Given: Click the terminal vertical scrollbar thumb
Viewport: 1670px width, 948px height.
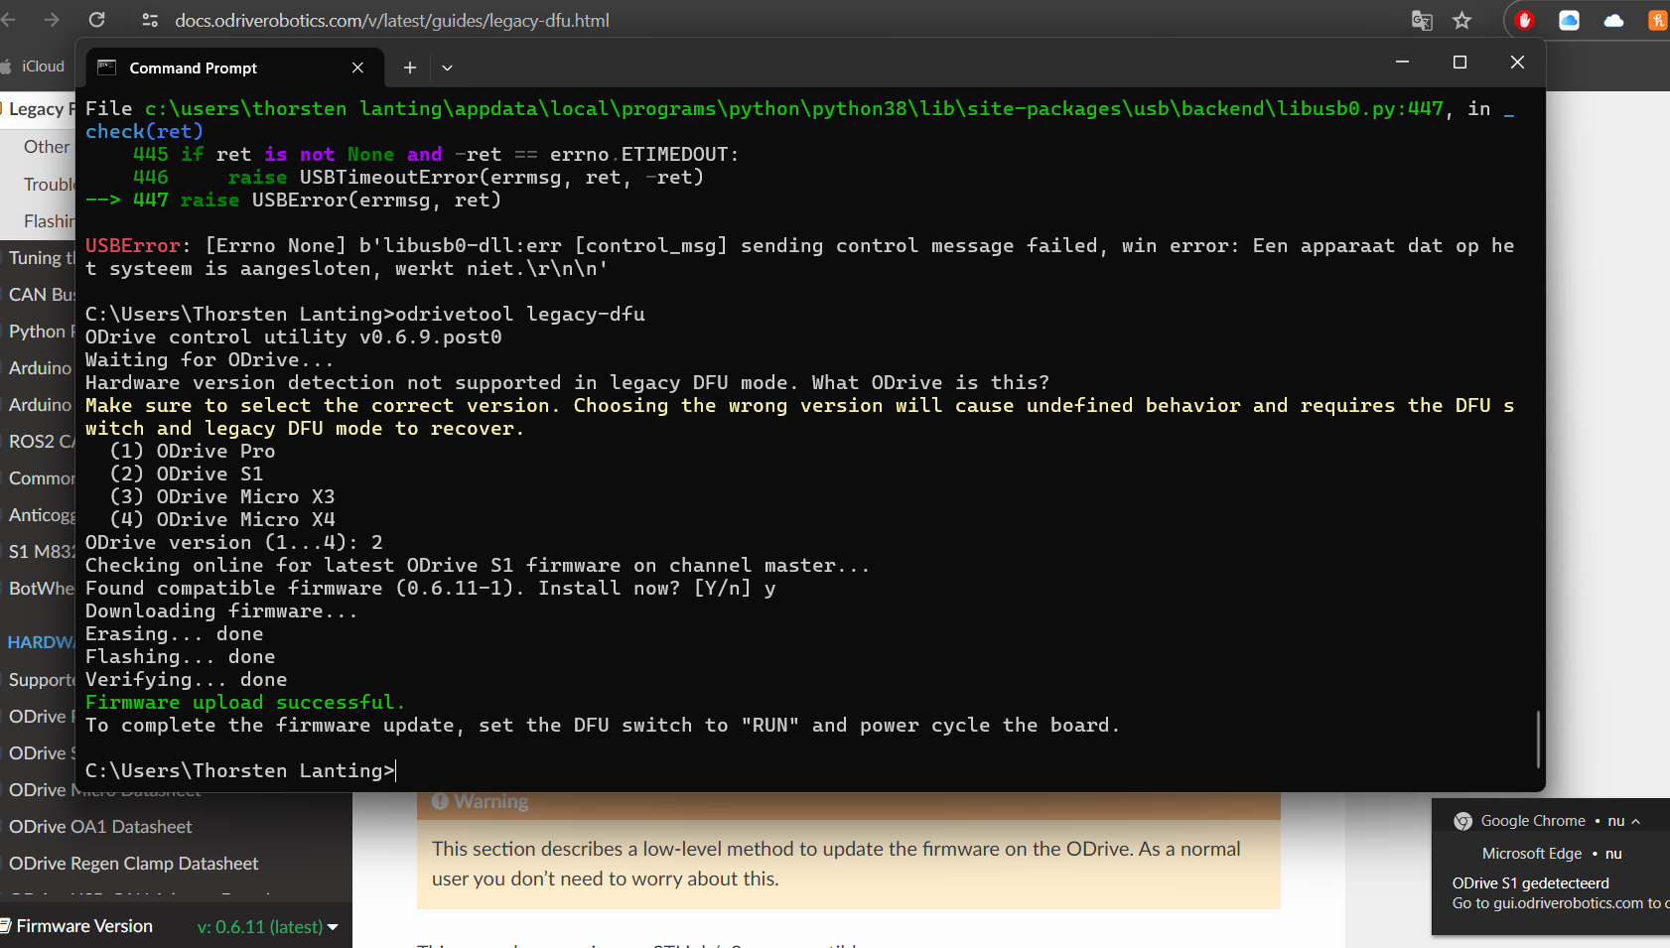Looking at the screenshot, I should (x=1538, y=739).
